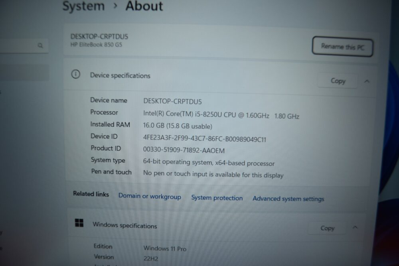Click the sidebar search input field

24,45
